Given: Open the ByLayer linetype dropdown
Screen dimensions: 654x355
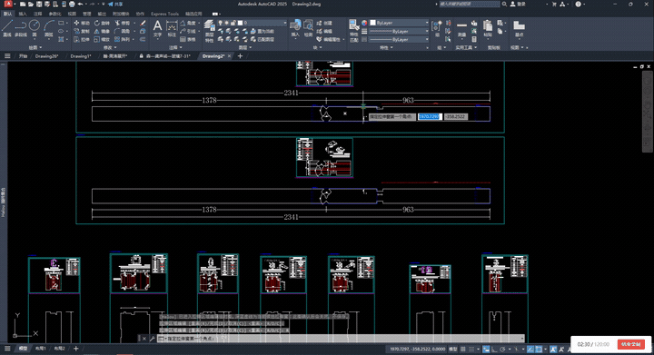Looking at the screenshot, I should [x=427, y=40].
